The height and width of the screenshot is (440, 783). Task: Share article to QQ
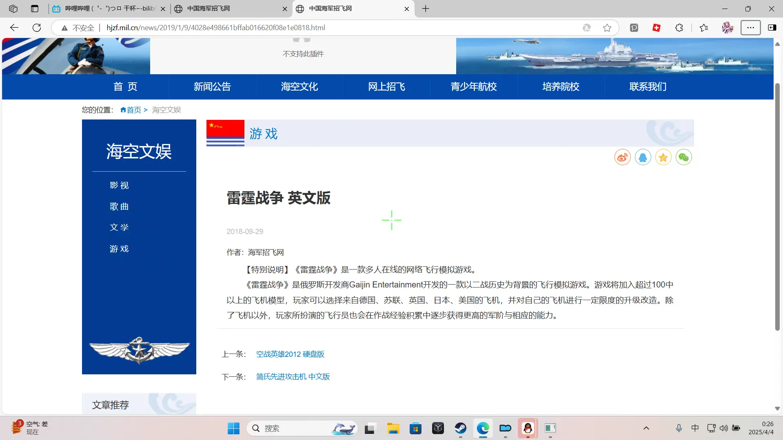tap(643, 157)
